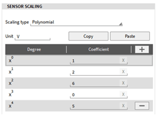Image resolution: width=156 pixels, height=117 pixels.
Task: Select the x3 degree row
Action: point(79,94)
